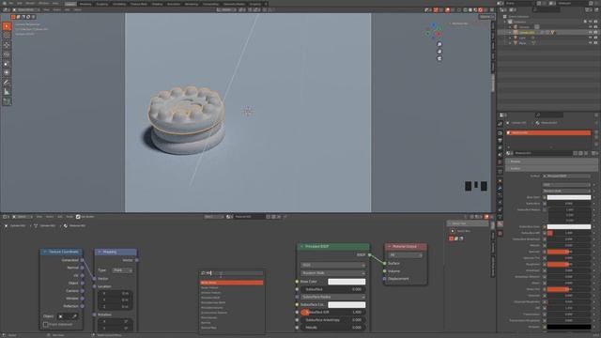Toggle the Use Nodes checkbox

click(78, 217)
